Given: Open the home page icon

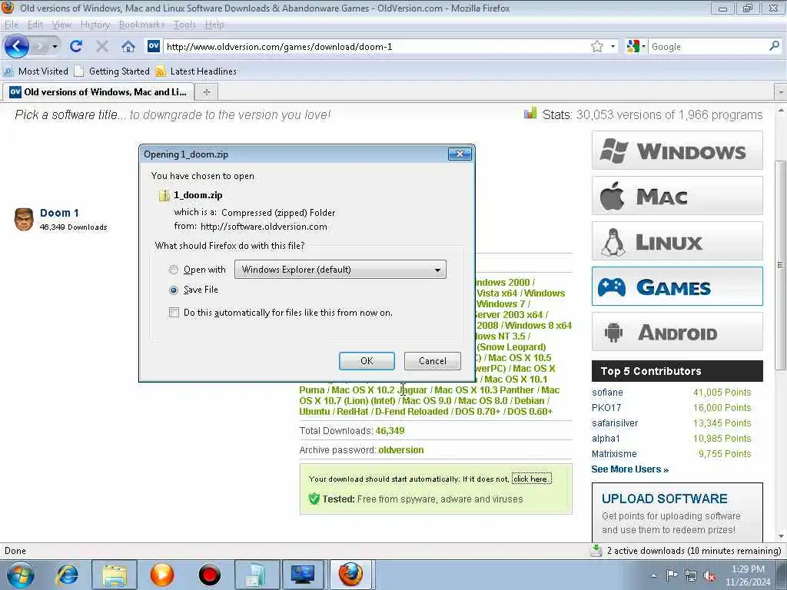Looking at the screenshot, I should (128, 47).
